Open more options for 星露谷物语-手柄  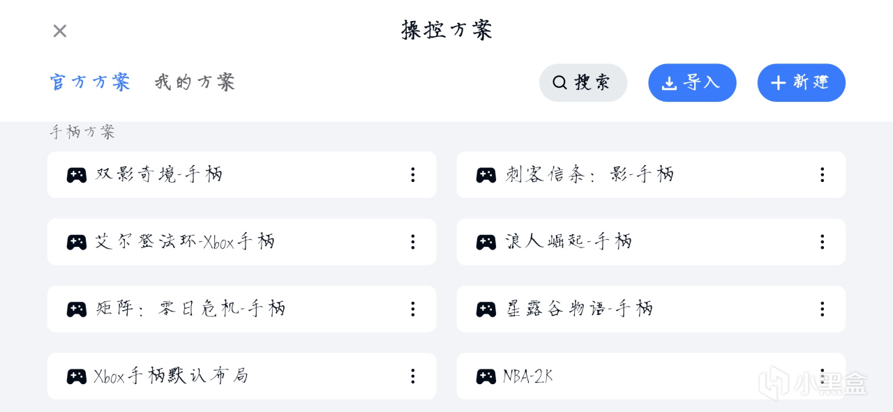click(x=822, y=309)
